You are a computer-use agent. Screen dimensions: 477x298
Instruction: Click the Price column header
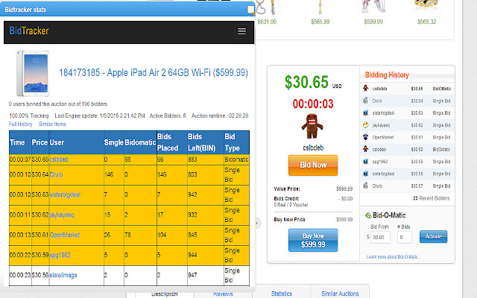tap(40, 142)
